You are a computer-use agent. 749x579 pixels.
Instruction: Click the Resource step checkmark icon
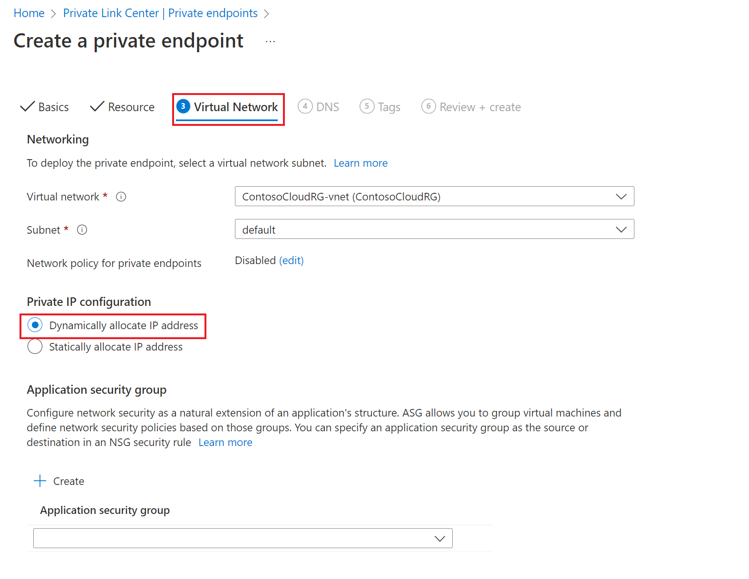click(97, 106)
